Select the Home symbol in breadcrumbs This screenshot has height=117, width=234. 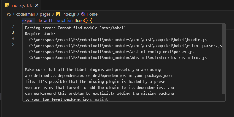(x=92, y=14)
